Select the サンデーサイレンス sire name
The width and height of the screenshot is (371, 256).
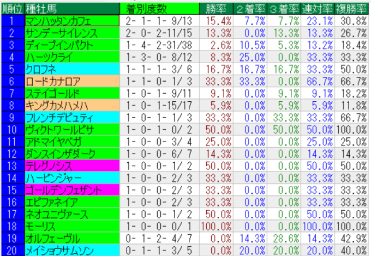pyautogui.click(x=72, y=33)
